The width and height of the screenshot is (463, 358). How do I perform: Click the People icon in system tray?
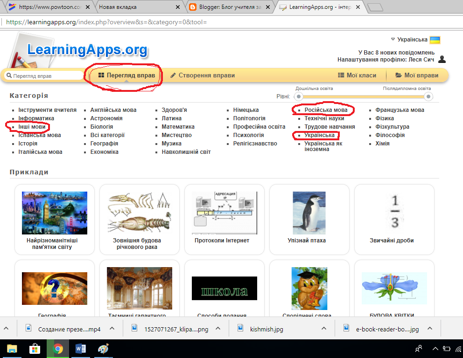pos(418,349)
